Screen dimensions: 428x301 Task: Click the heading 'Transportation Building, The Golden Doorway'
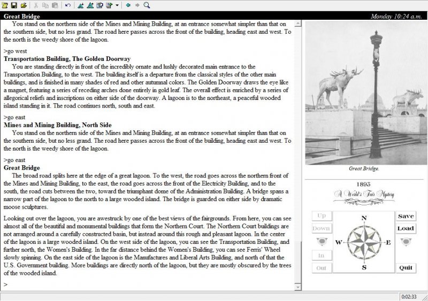[67, 59]
